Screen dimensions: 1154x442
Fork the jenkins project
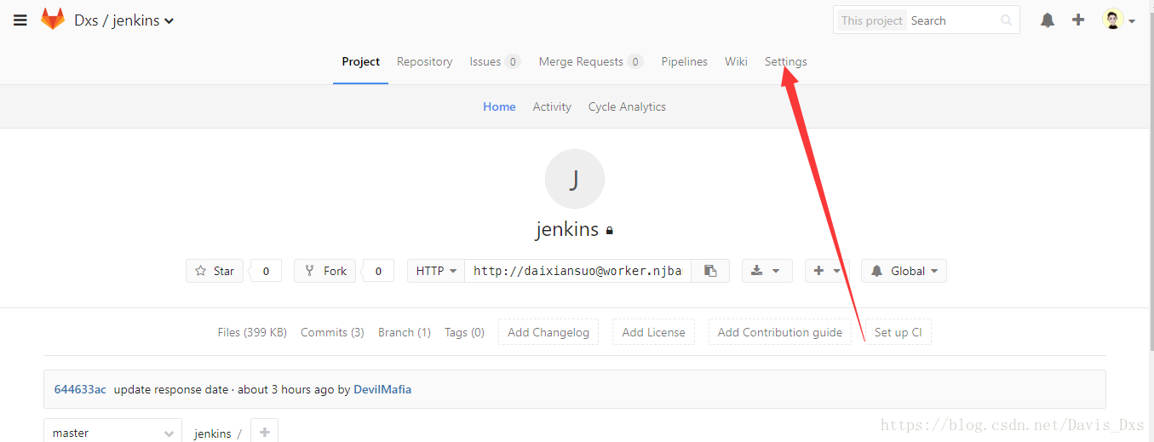325,271
